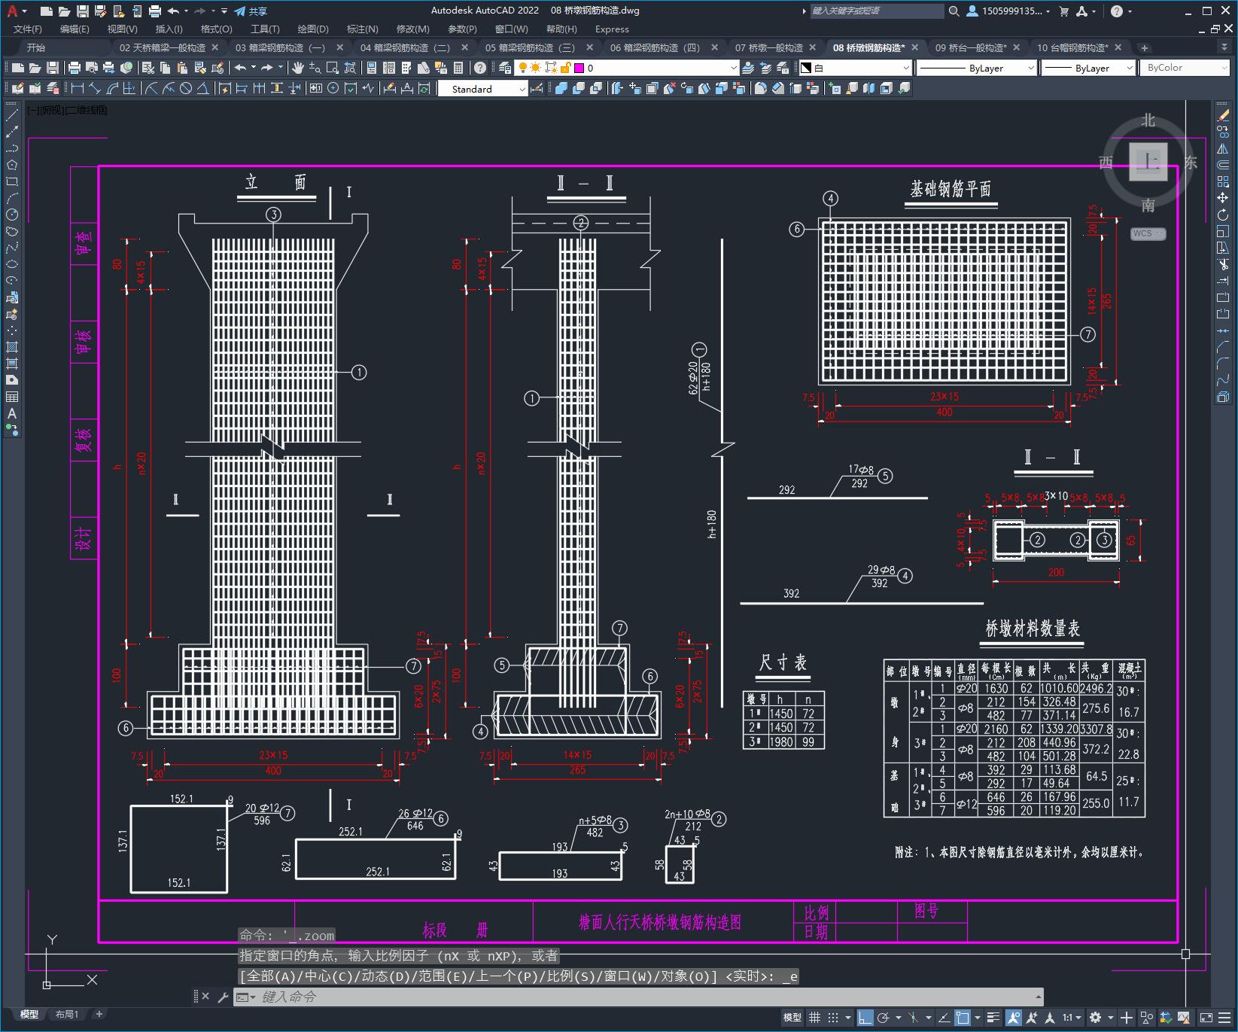Viewport: 1238px width, 1032px height.
Task: Click the Save icon in quick access toolbar
Action: 83,11
